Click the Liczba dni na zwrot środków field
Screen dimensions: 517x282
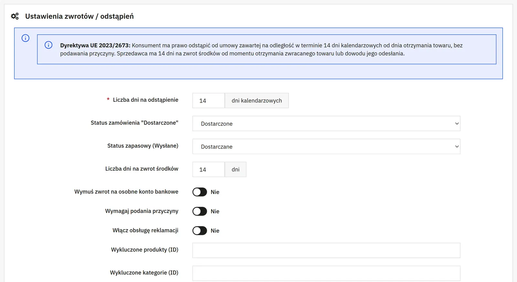pyautogui.click(x=208, y=170)
